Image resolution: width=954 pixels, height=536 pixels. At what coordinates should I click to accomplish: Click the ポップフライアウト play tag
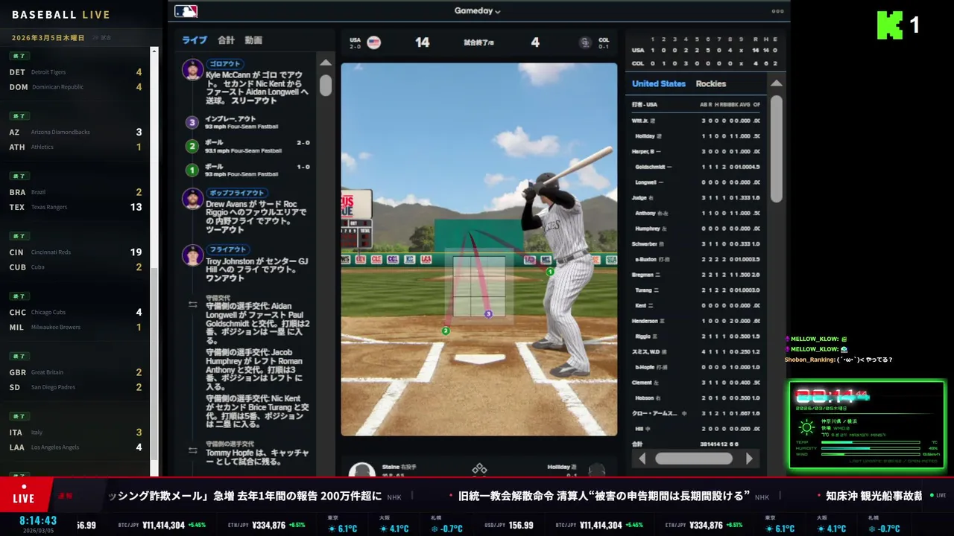[236, 193]
